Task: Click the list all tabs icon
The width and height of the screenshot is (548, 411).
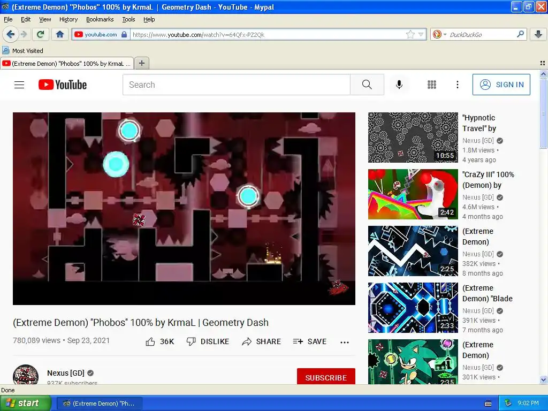Action: coord(543,63)
